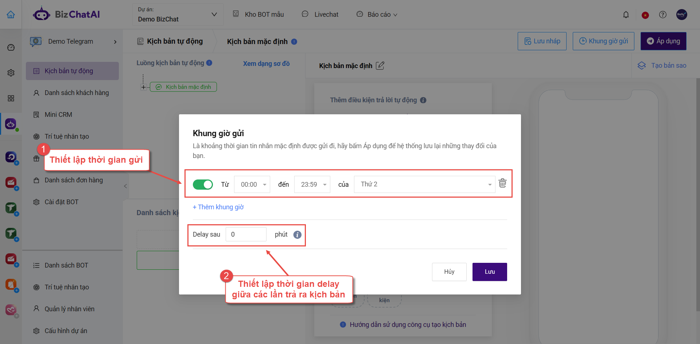This screenshot has width=700, height=344.
Task: Select the active purple bot icon in rail
Action: tap(11, 124)
